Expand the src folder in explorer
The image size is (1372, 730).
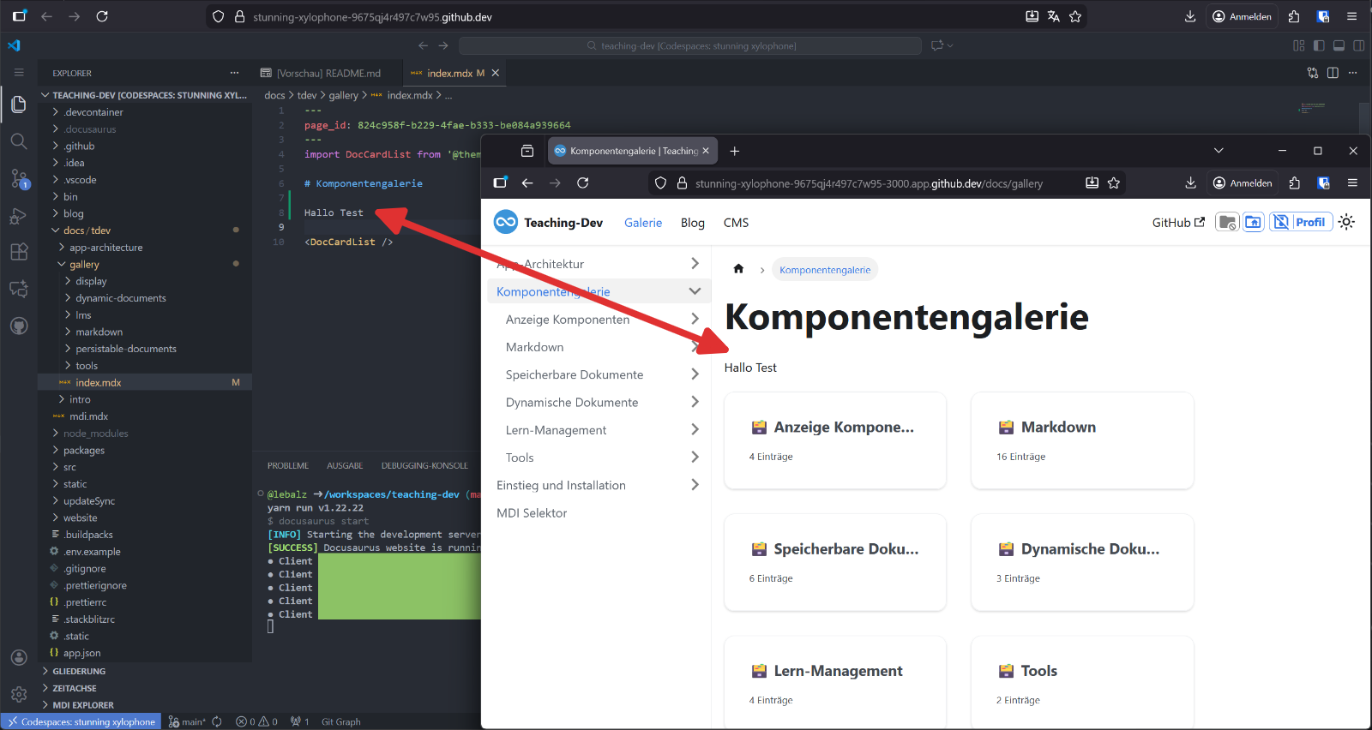[x=69, y=467]
